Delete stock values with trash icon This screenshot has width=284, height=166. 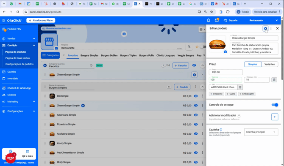pos(274,80)
